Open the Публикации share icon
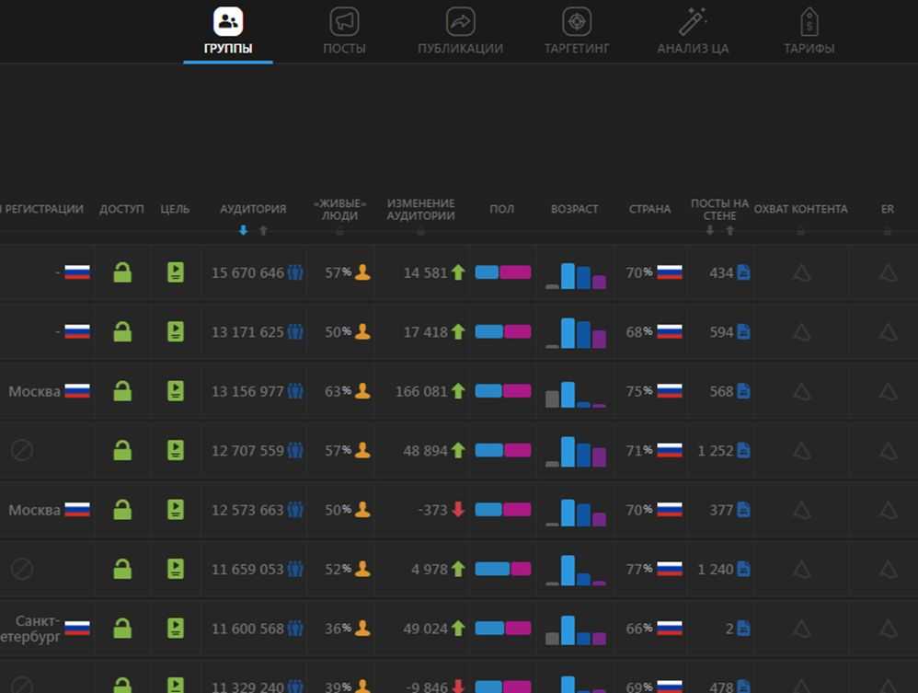The image size is (918, 693). coord(460,22)
